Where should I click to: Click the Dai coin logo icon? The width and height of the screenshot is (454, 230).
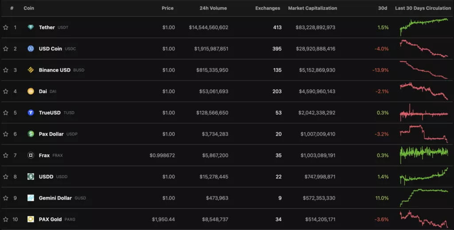click(x=31, y=91)
